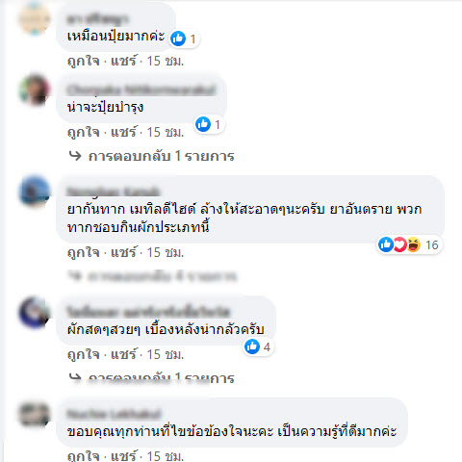Screen dimensions: 462x462
Task: Open the 16 reactions count list
Action: click(432, 245)
